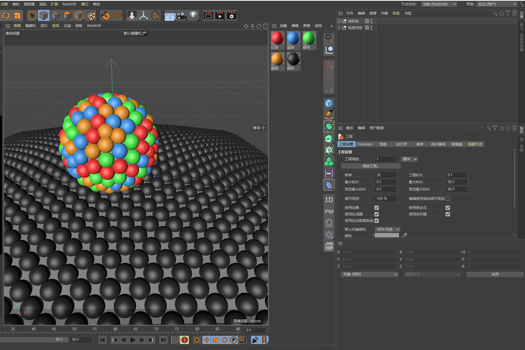Screen dimensions: 525x350
Task: Click the 细节级别 100 % field
Action: [387, 199]
